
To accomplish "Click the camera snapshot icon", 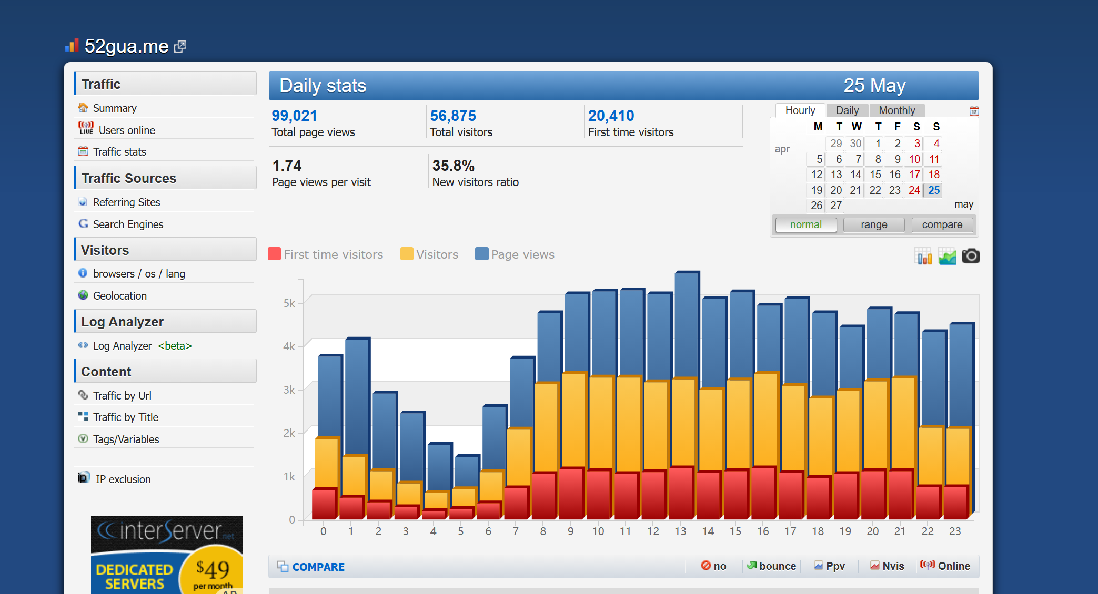I will tap(971, 256).
